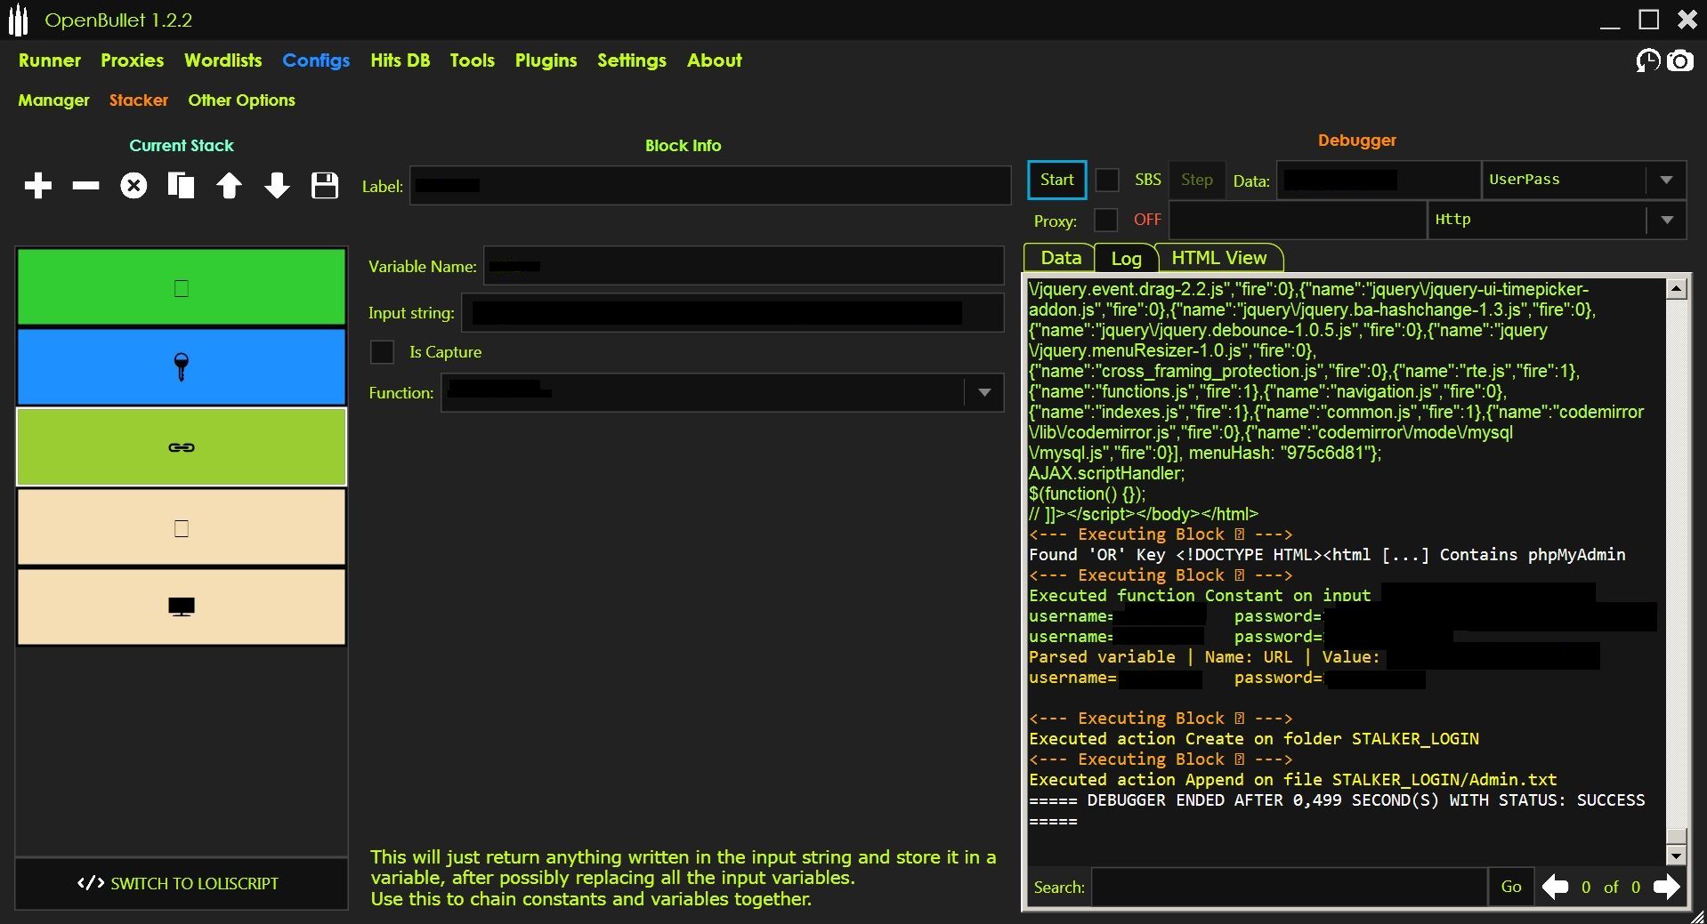
Task: Click the Label input field
Action: [710, 186]
